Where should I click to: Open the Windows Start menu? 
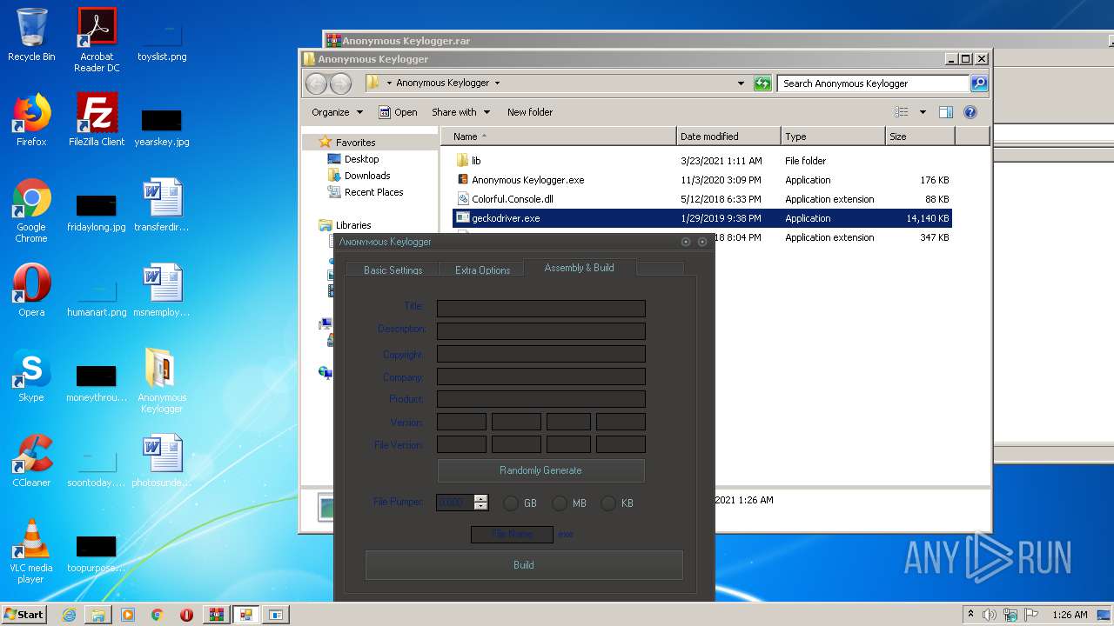pyautogui.click(x=23, y=615)
